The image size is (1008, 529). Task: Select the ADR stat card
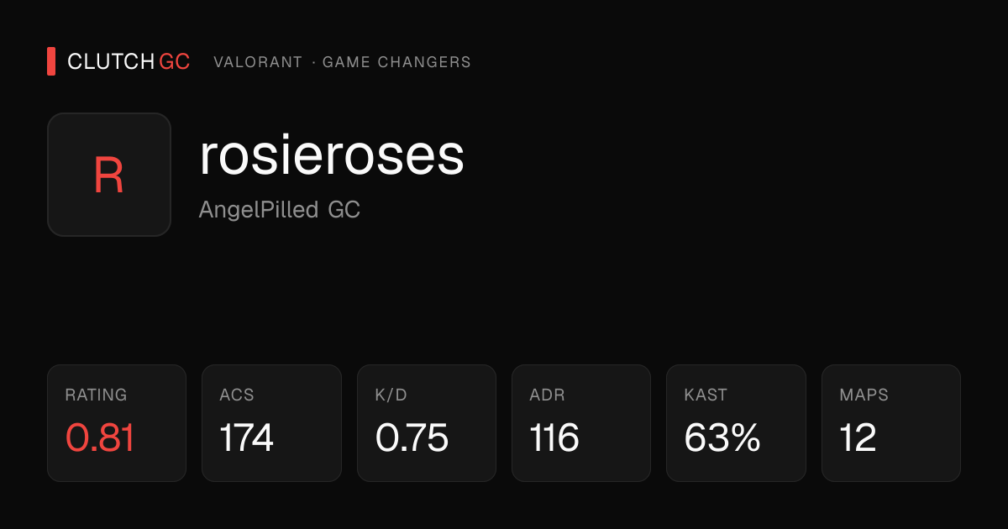click(581, 423)
